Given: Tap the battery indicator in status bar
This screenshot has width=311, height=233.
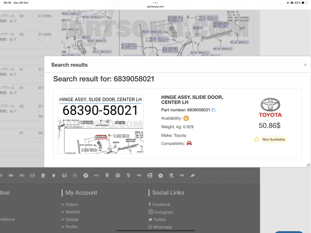Looking at the screenshot, I should 304,3.
